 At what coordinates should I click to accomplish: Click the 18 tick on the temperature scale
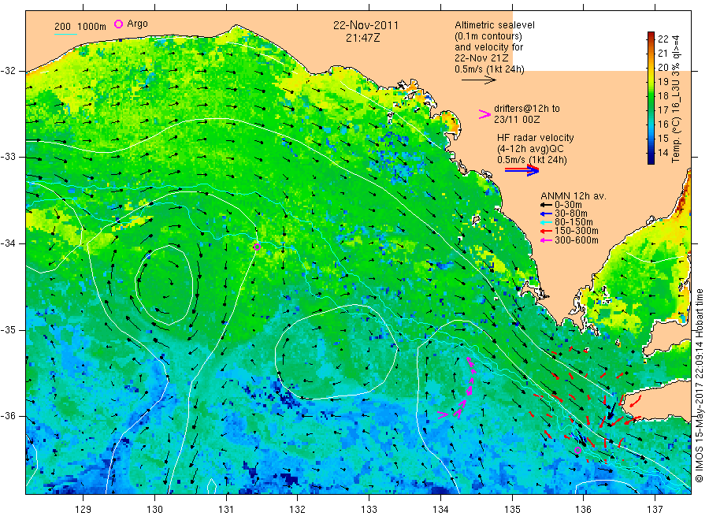tap(663, 95)
